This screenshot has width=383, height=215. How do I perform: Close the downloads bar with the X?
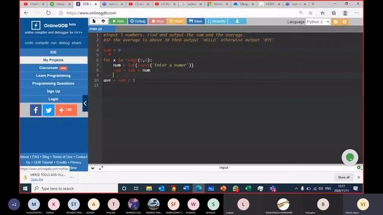[x=358, y=177]
